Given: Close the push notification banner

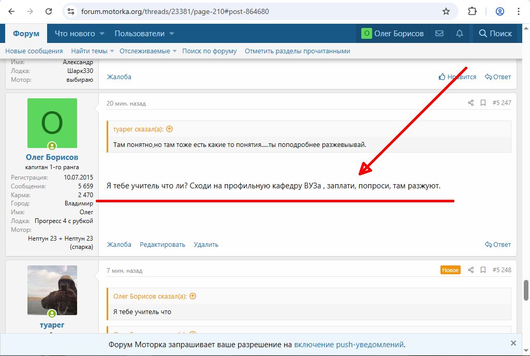Looking at the screenshot, I should (513, 343).
